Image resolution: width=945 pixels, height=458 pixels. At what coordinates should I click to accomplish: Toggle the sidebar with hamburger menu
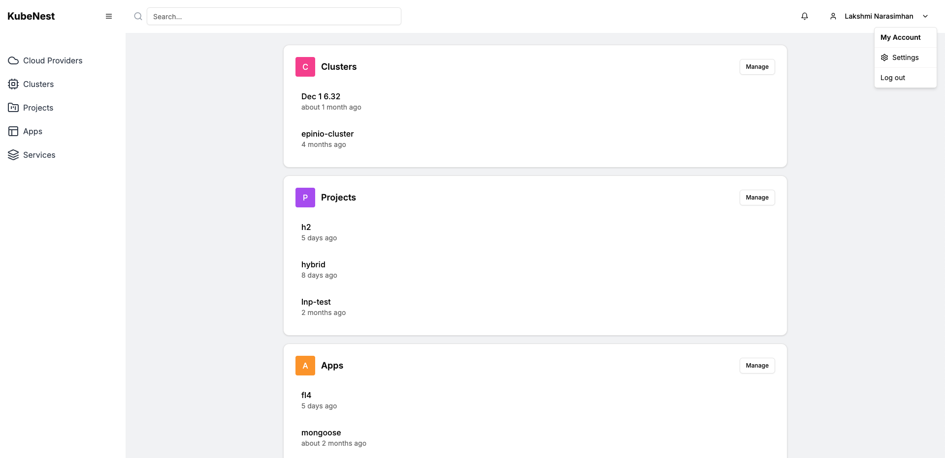(x=109, y=16)
